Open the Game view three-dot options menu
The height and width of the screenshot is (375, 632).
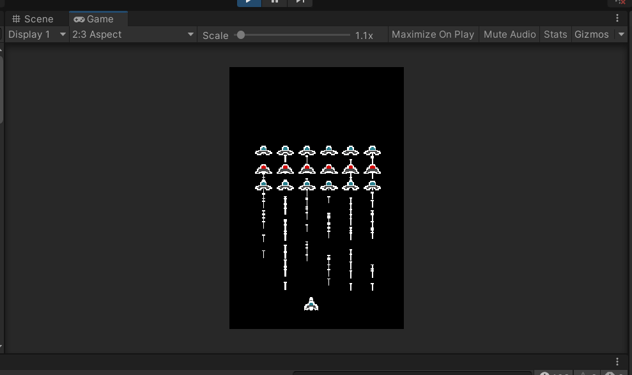click(x=617, y=18)
